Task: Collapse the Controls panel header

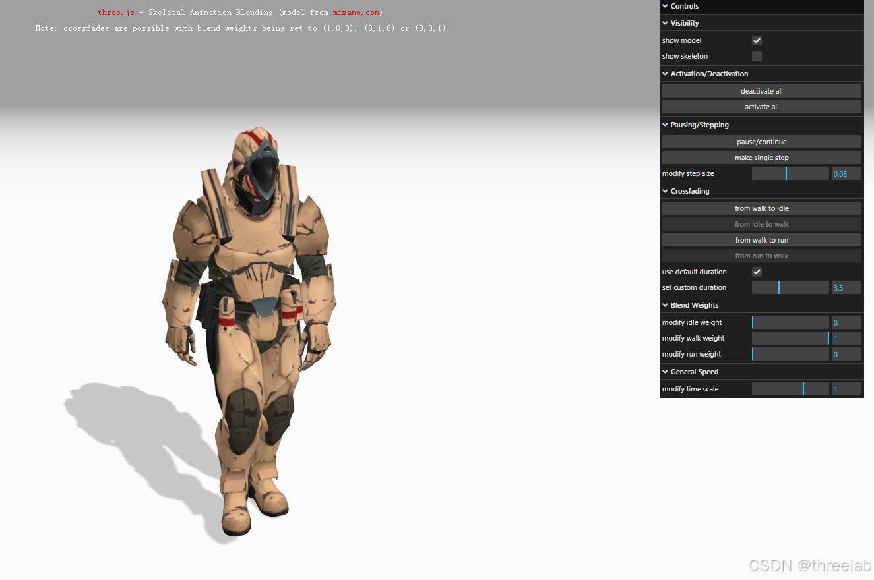Action: (762, 7)
